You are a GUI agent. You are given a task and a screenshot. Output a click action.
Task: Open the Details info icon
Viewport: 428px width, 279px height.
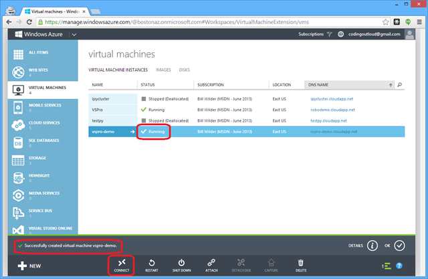point(374,245)
